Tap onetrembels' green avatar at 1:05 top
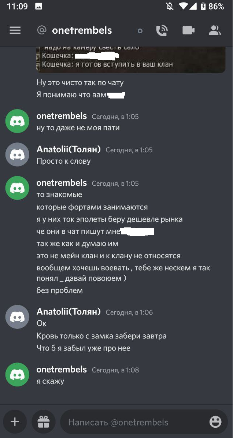The height and width of the screenshot is (438, 233). click(17, 121)
